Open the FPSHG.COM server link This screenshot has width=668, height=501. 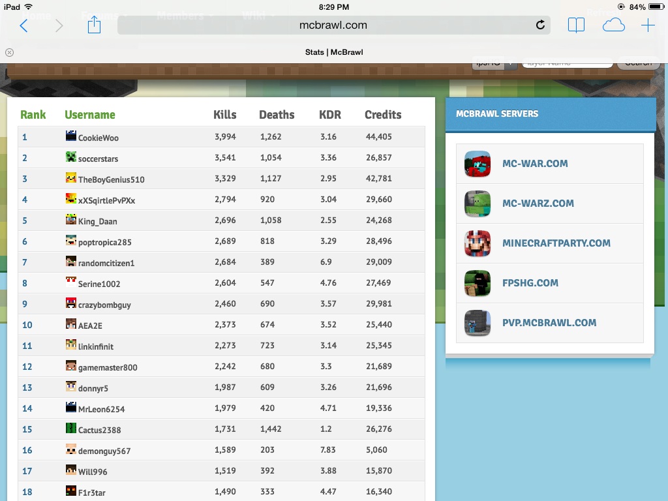point(530,283)
